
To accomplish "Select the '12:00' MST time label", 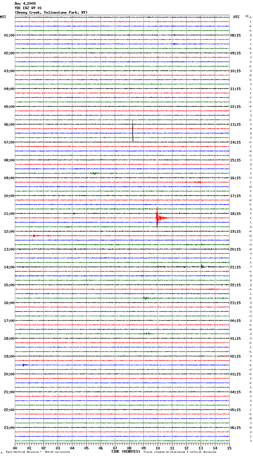I will pyautogui.click(x=9, y=232).
